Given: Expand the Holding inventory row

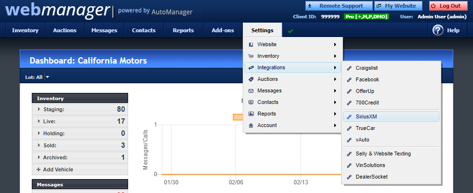Looking at the screenshot, I should [x=39, y=133].
